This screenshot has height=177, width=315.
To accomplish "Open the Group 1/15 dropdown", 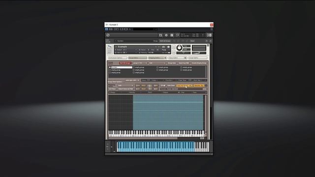I will pos(140,63).
